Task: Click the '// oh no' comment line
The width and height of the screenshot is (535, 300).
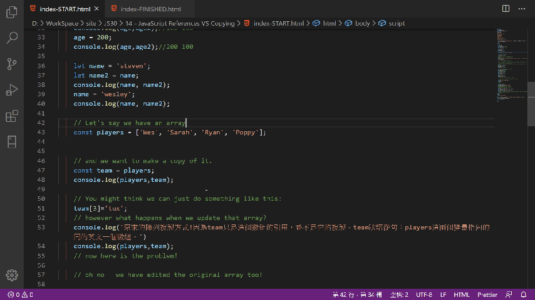Action: click(168, 275)
